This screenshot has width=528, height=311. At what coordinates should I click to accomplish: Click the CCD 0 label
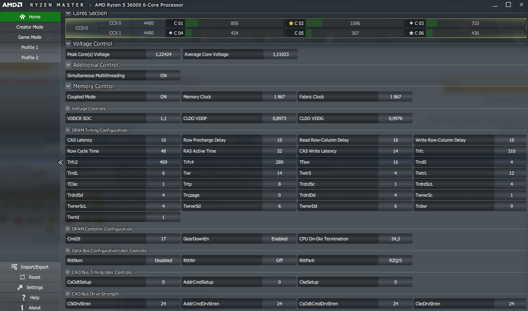tap(82, 28)
